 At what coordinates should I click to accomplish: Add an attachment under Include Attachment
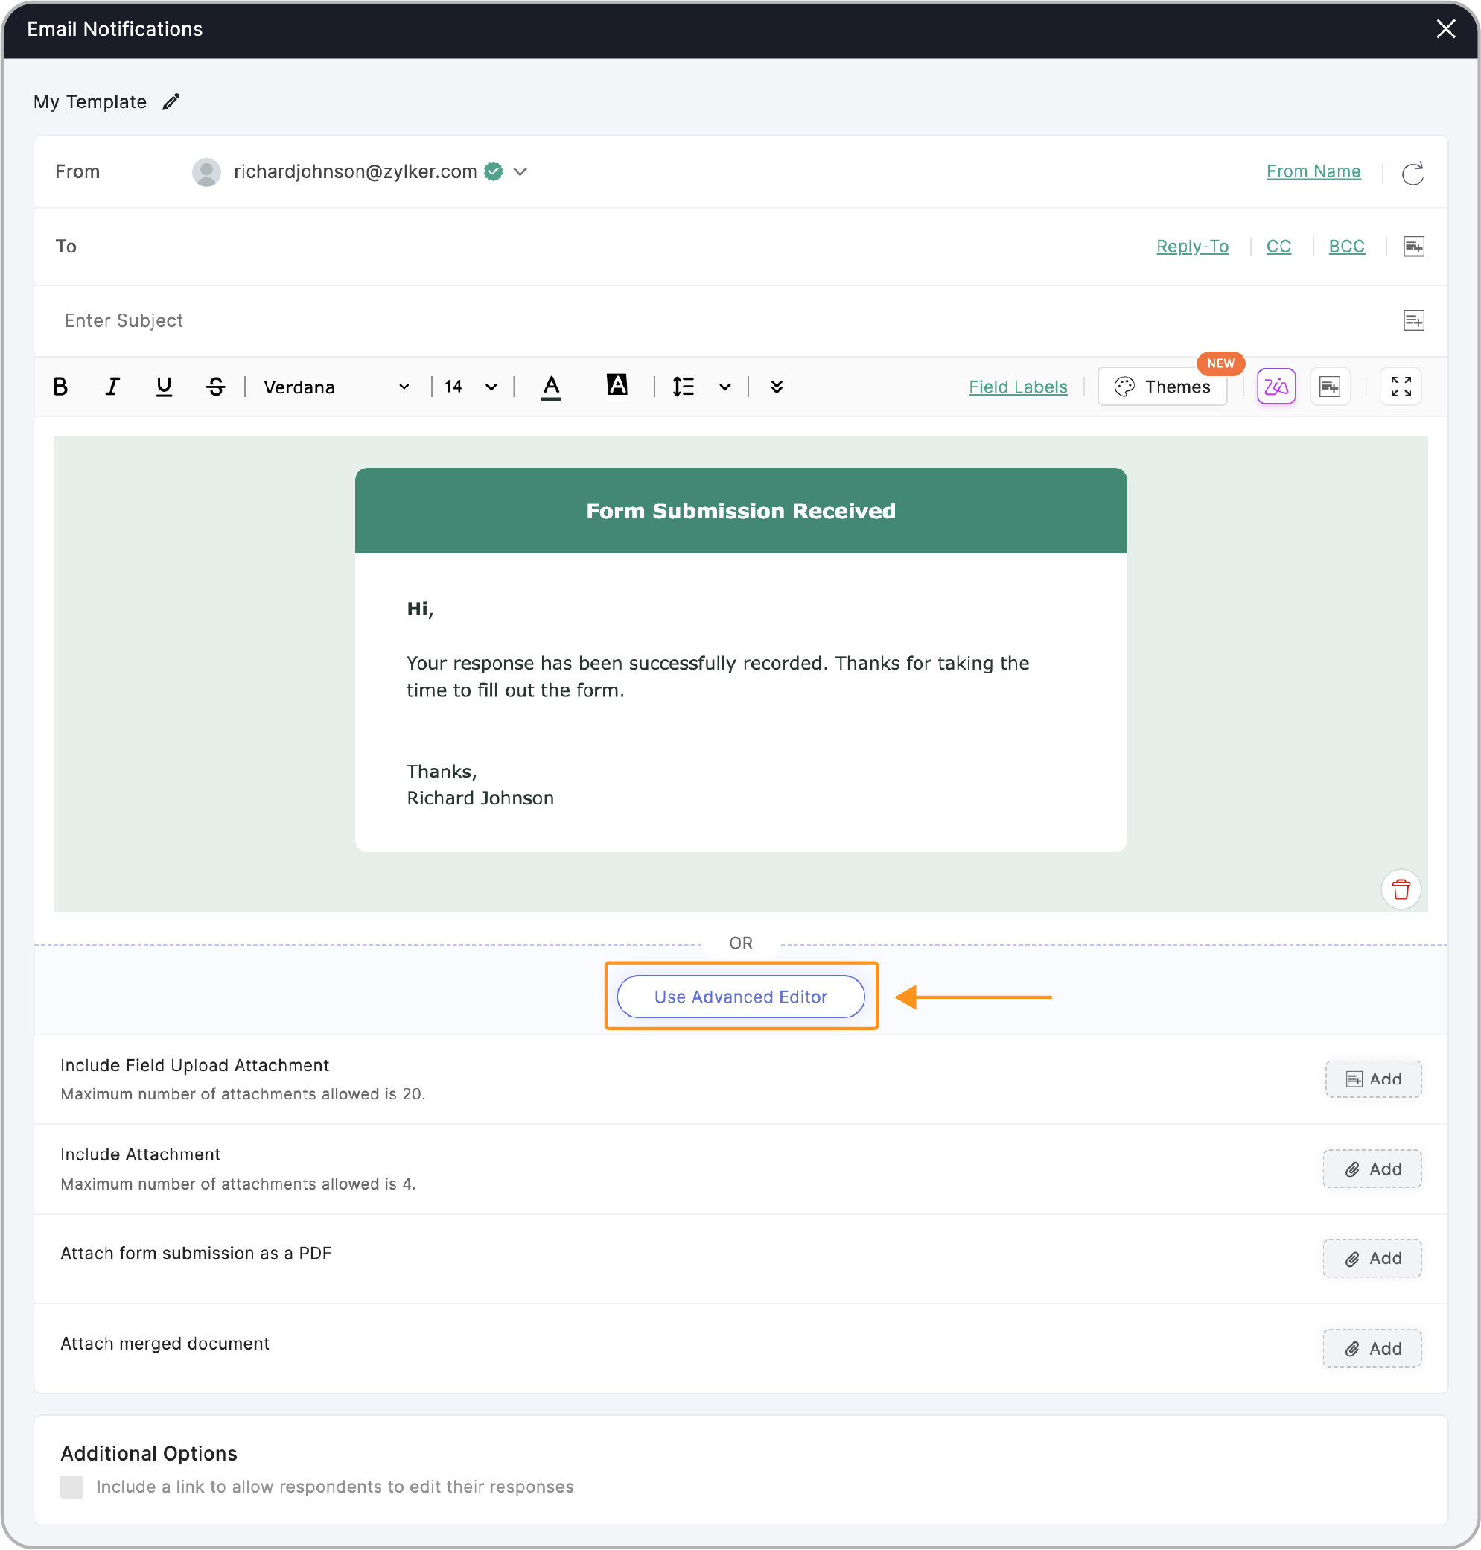[1372, 1169]
